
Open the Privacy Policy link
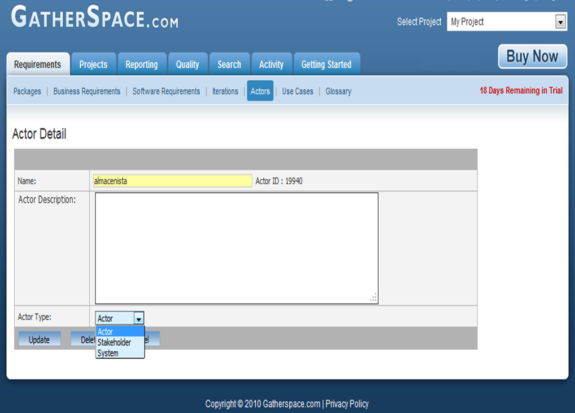[346, 404]
